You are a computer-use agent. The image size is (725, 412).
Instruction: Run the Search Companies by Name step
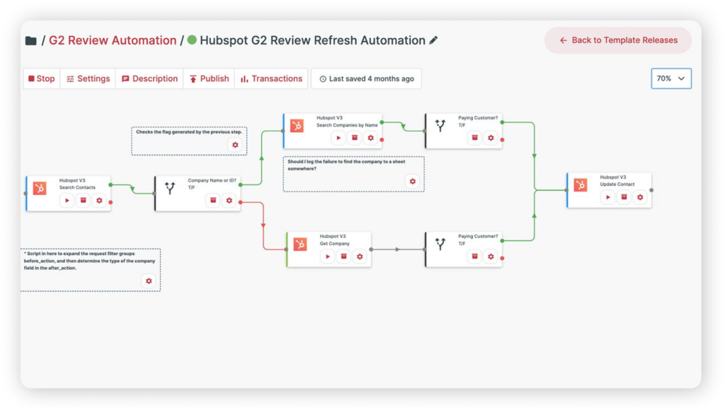tap(338, 138)
